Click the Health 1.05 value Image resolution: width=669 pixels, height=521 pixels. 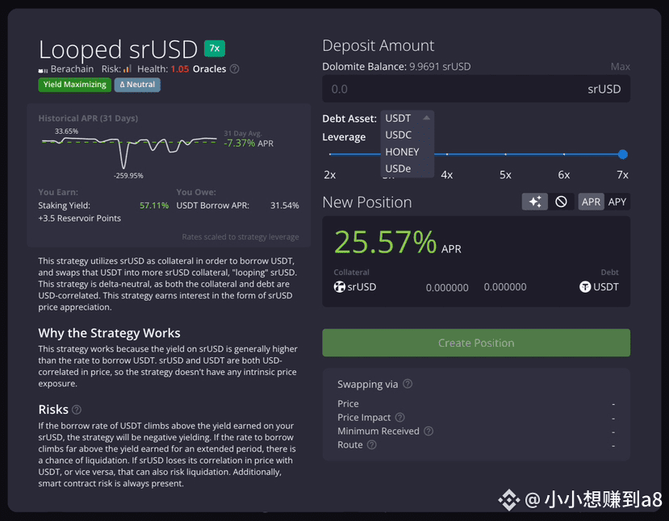(180, 69)
